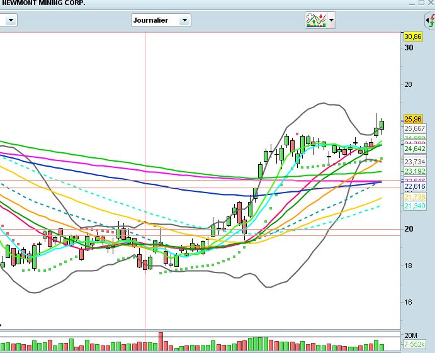The width and height of the screenshot is (435, 353).
Task: Open the Journalier timeframe dropdown
Action: click(161, 20)
